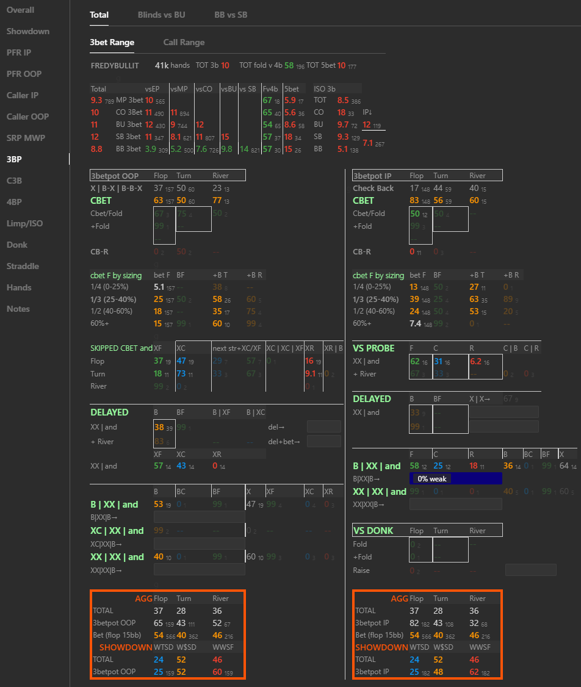Click the OOP B|XX|B→ empty bar
Image resolution: width=581 pixels, height=687 pixels.
(200, 517)
